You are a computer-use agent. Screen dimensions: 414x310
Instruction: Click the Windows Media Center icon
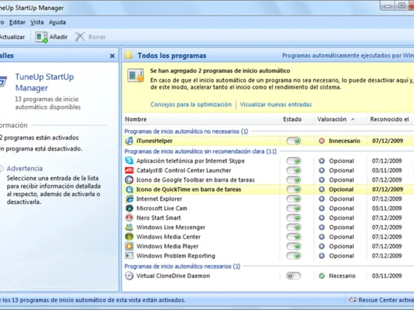(x=129, y=237)
